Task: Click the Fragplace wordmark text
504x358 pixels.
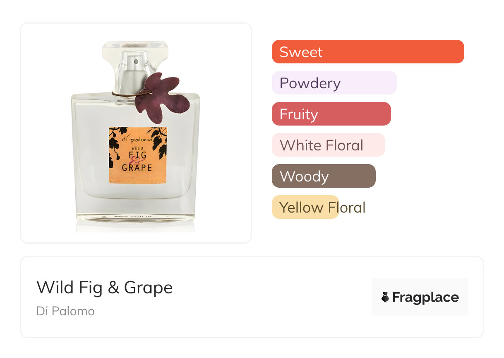Action: coord(425,297)
